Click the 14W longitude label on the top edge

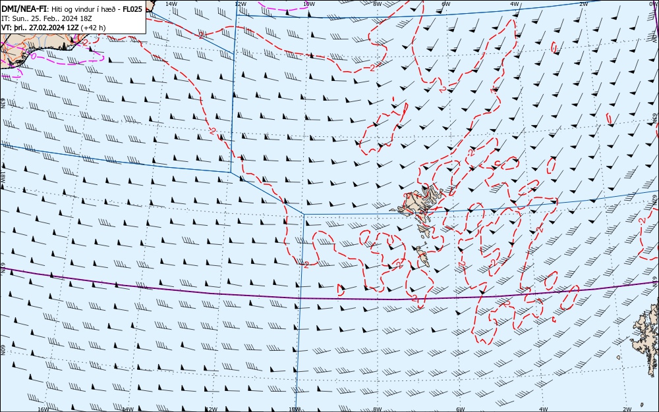point(171,3)
